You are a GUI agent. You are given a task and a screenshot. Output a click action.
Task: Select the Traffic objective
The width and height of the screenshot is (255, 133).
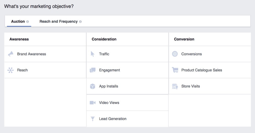click(x=127, y=54)
